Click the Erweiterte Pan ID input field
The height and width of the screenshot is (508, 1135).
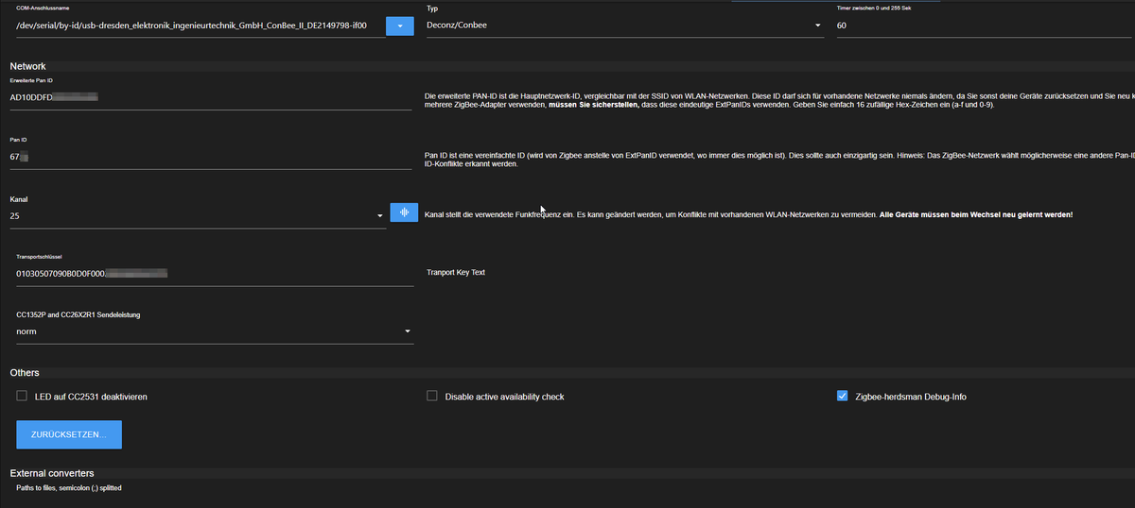tap(212, 97)
